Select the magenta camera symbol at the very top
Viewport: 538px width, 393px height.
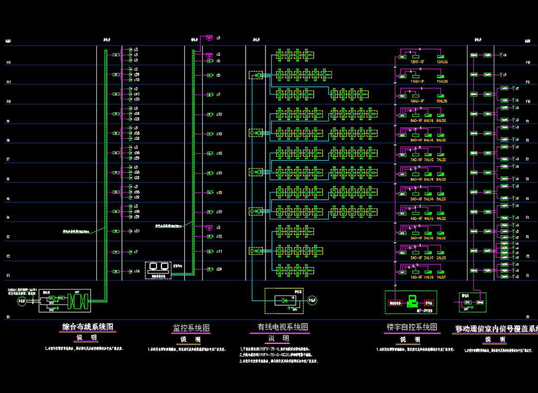209,38
